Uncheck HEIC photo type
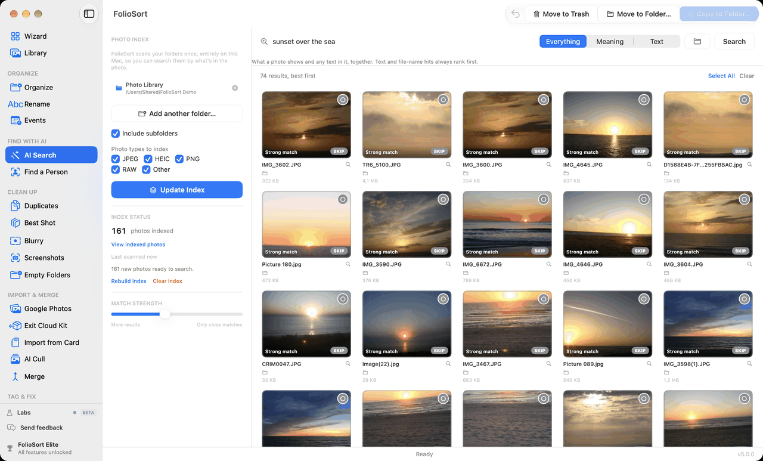Screen dimensions: 763x461 click(148, 159)
